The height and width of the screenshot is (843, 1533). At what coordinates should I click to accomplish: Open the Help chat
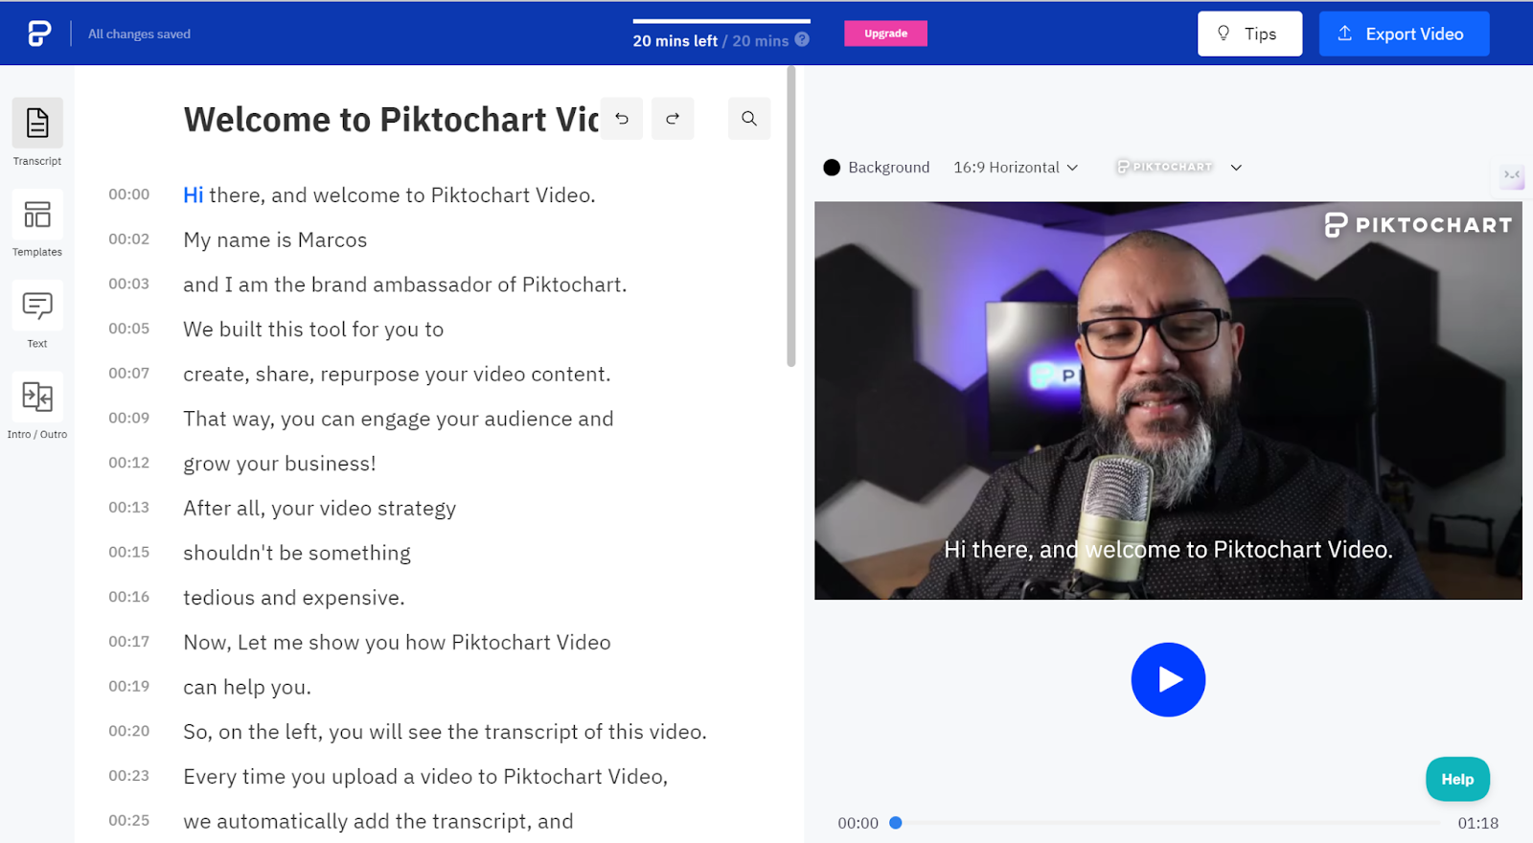point(1457,779)
